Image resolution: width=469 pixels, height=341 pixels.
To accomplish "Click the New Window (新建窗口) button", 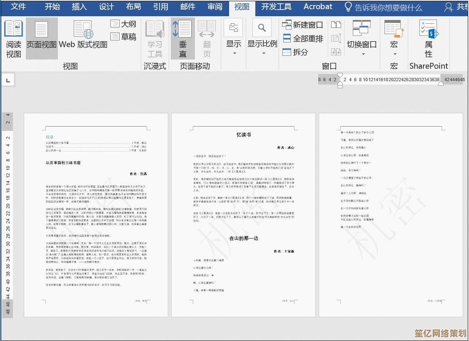I will pyautogui.click(x=302, y=25).
